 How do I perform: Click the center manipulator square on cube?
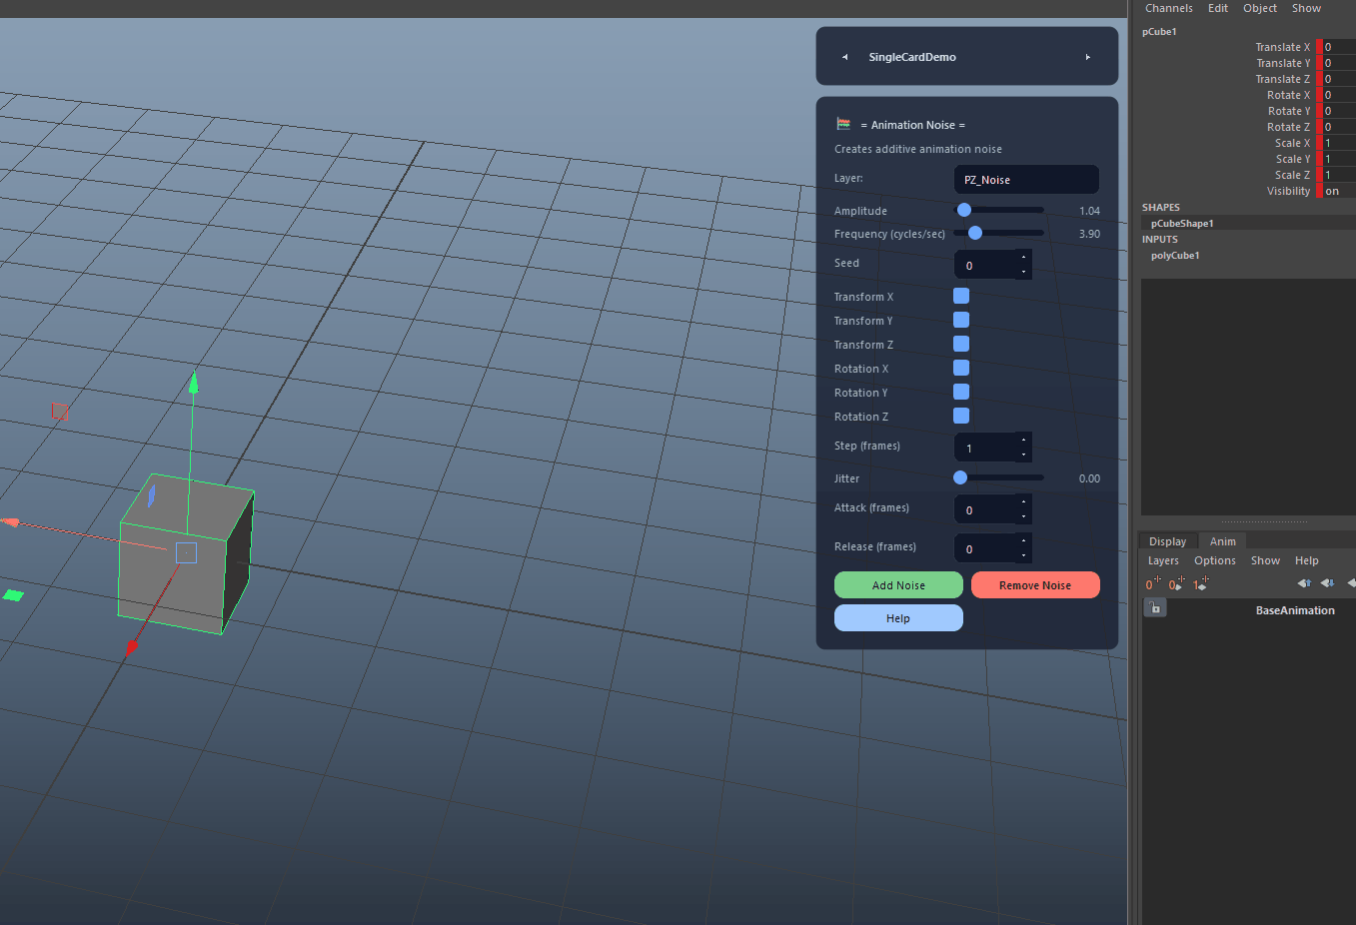coord(186,552)
